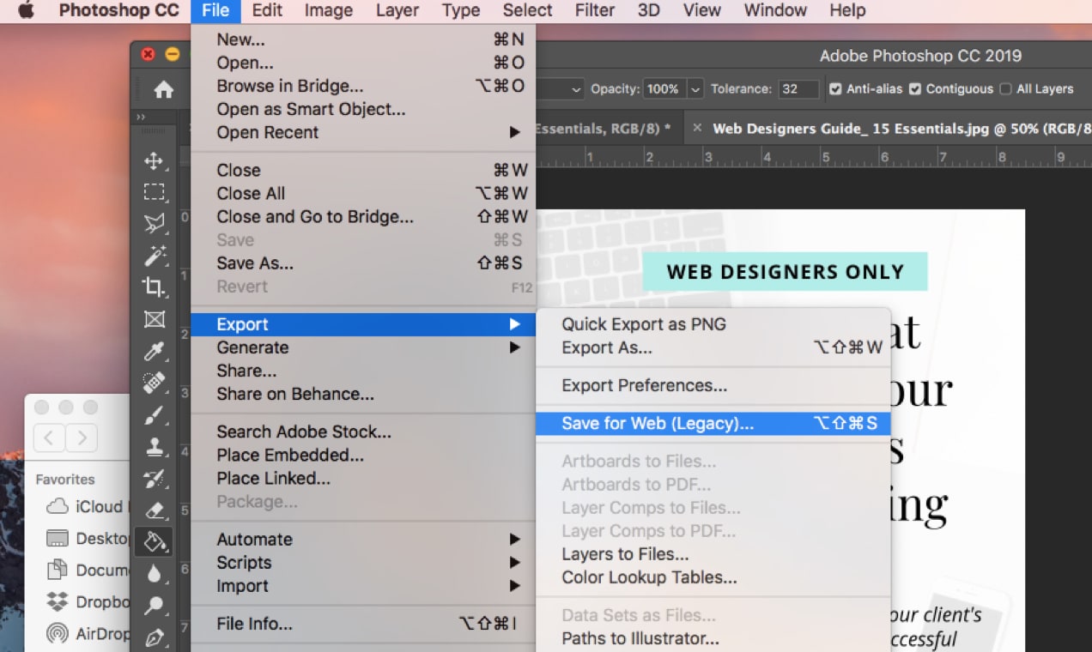The image size is (1092, 652).
Task: Click the Home icon in options bar
Action: pyautogui.click(x=163, y=89)
